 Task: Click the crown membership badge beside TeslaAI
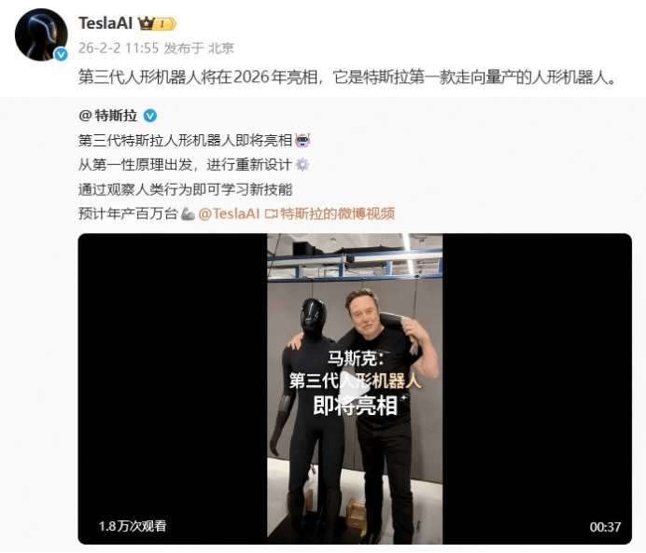157,24
